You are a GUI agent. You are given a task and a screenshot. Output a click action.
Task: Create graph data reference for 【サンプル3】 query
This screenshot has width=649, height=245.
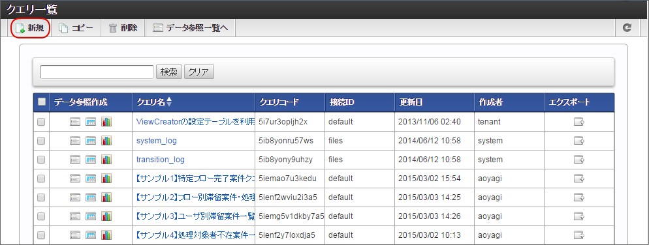coord(107,216)
